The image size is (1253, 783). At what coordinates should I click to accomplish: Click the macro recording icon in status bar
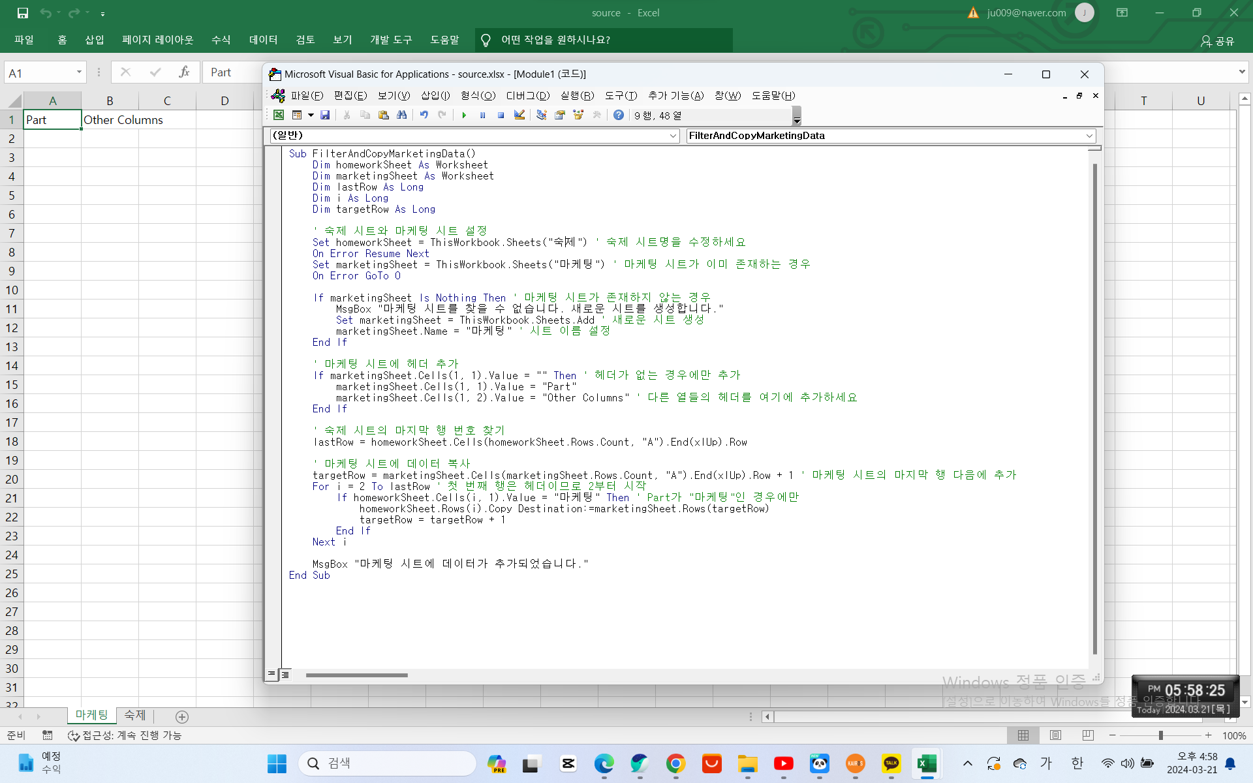48,735
